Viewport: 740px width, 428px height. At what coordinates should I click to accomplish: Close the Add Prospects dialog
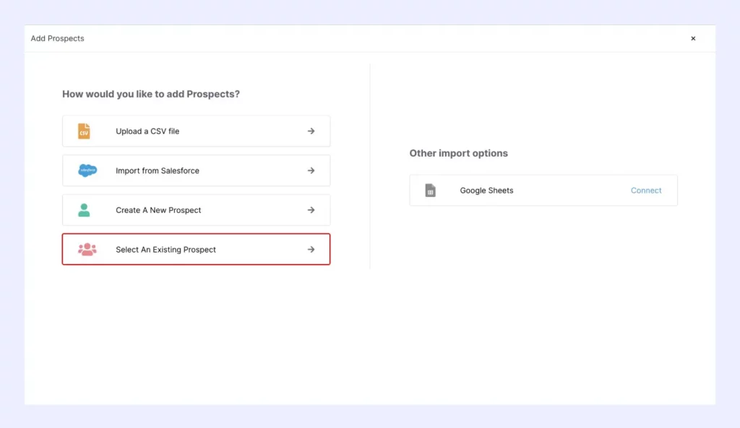point(693,39)
